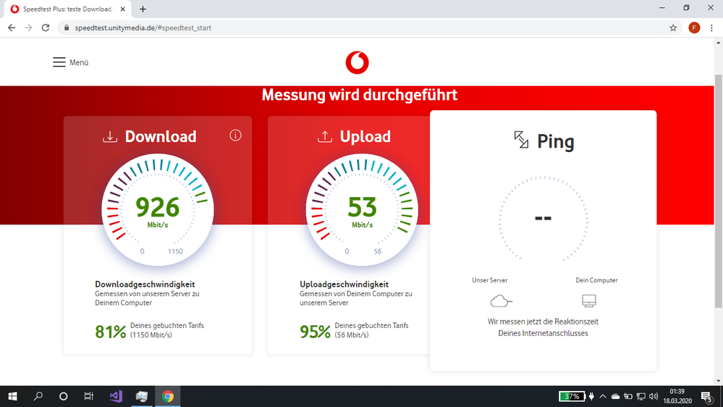723x407 pixels.
Task: Click the Upload arrow icon
Action: pos(325,137)
